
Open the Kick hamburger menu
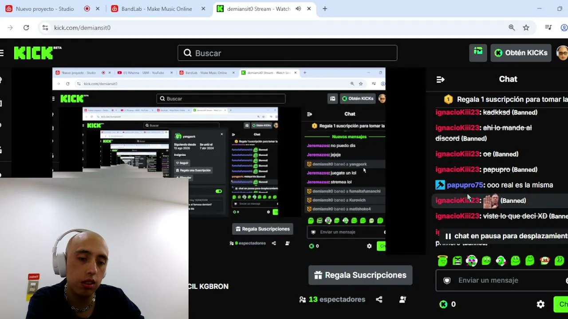coord(2,53)
